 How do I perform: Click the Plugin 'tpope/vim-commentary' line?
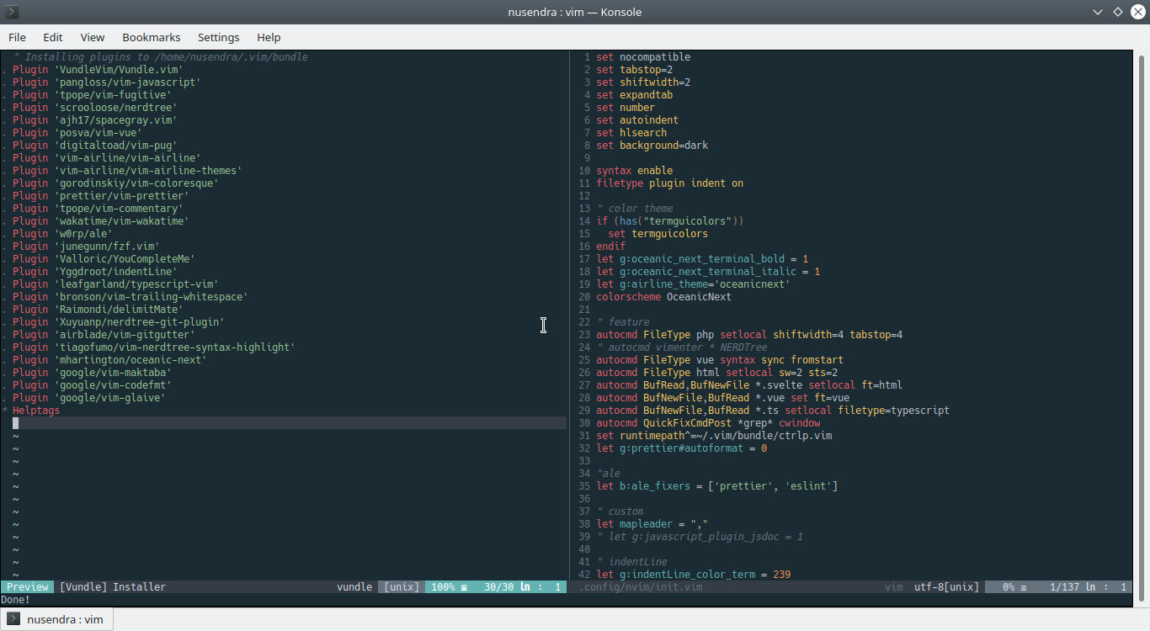[98, 209]
